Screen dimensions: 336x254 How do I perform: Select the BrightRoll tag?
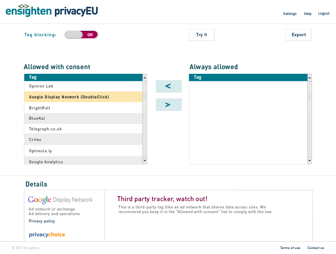pyautogui.click(x=83, y=108)
